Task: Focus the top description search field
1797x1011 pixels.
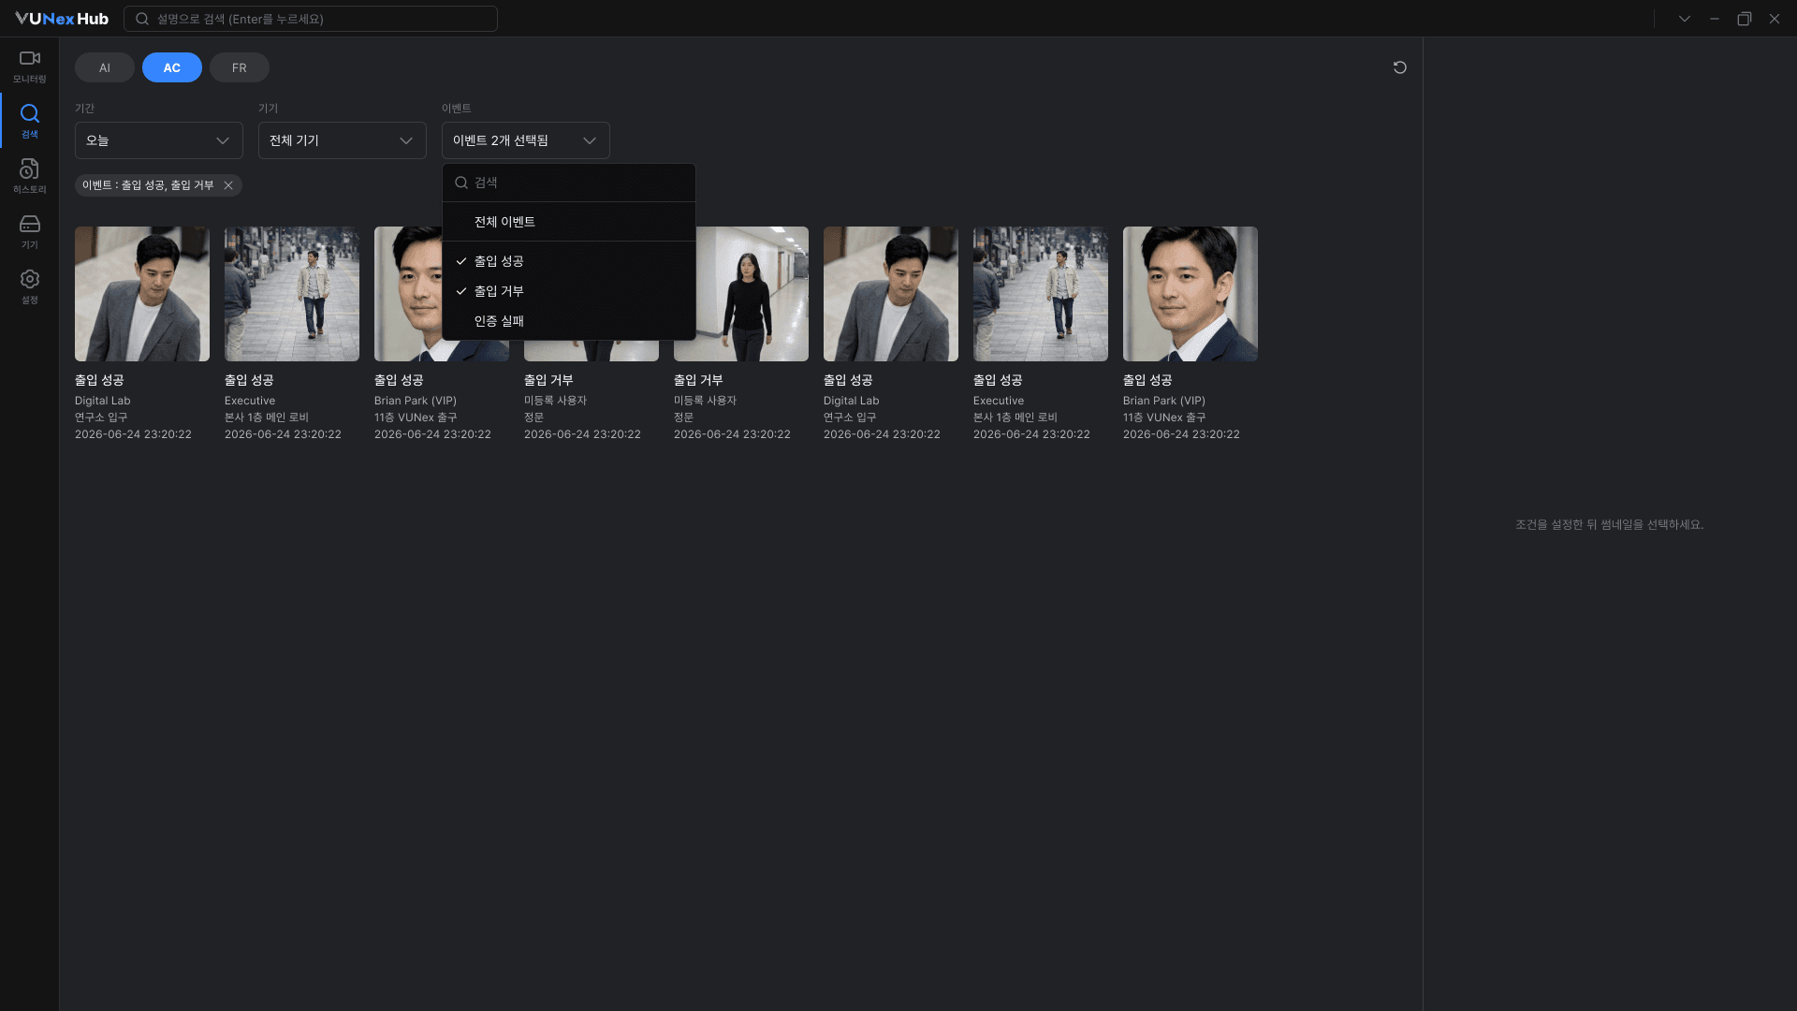Action: click(x=311, y=19)
